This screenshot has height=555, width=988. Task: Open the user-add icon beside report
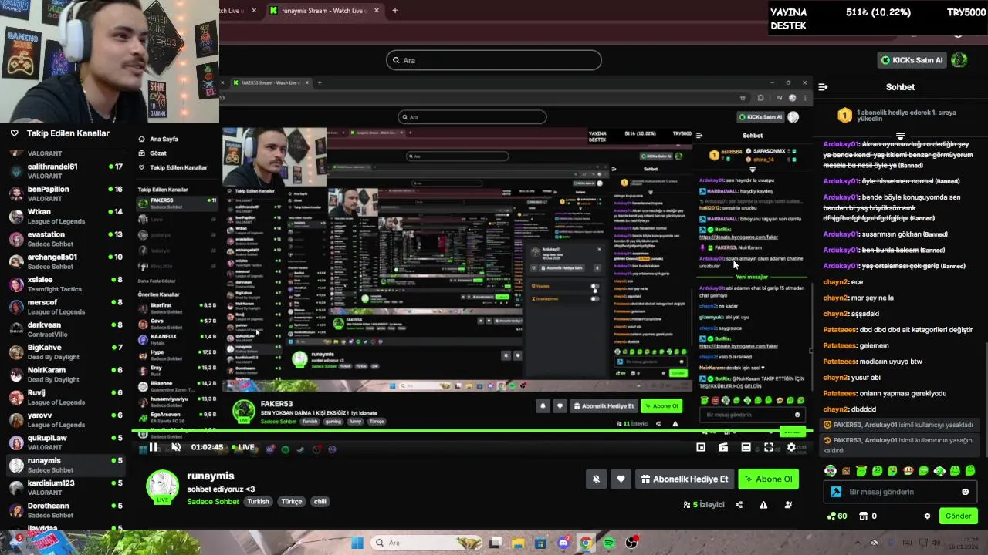pyautogui.click(x=788, y=505)
